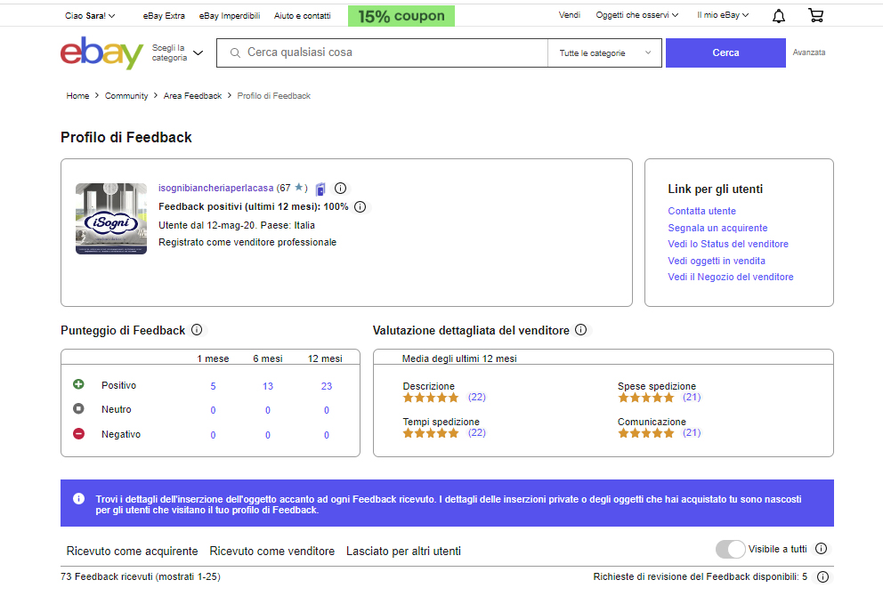The height and width of the screenshot is (596, 883).
Task: Click the info icon beside positive feedback percentage
Action: tap(360, 207)
